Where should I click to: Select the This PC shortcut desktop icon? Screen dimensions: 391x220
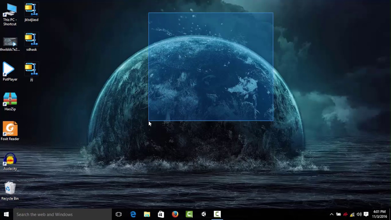tap(10, 14)
